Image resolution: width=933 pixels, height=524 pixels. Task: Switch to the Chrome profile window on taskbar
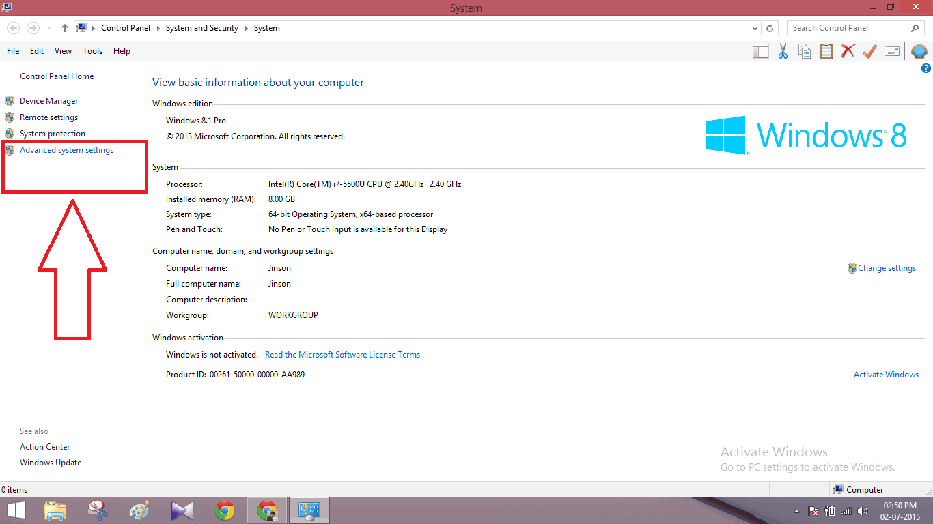coord(267,510)
